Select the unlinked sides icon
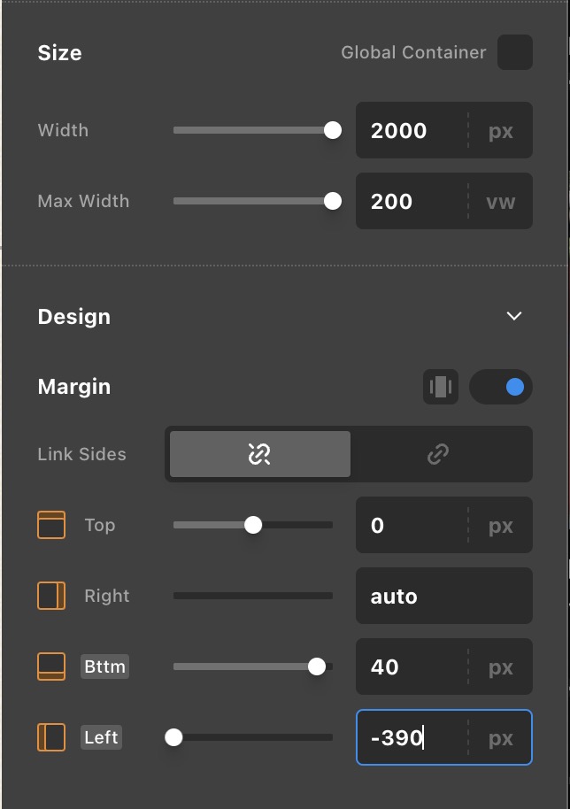Image resolution: width=570 pixels, height=809 pixels. click(x=259, y=454)
